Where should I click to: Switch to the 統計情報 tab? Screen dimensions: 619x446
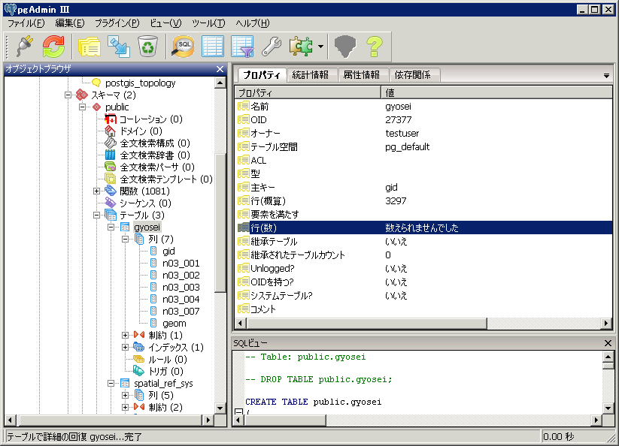click(312, 75)
